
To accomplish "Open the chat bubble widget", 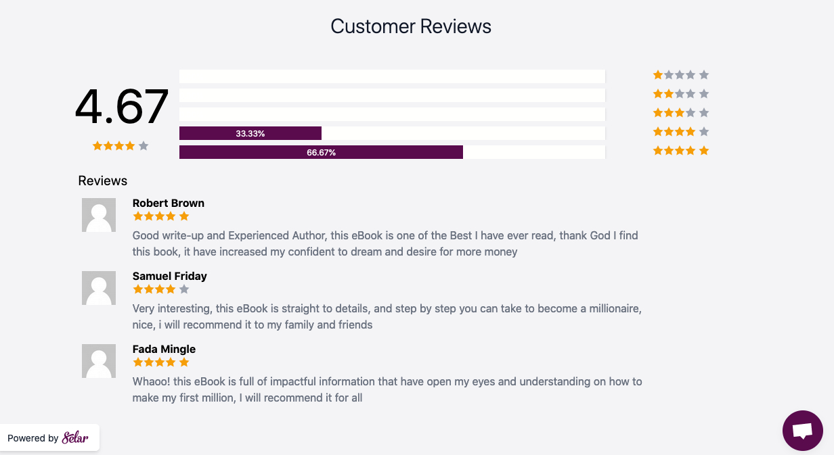I will 803,431.
